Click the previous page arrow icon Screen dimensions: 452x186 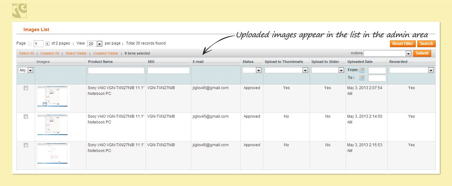(30, 44)
